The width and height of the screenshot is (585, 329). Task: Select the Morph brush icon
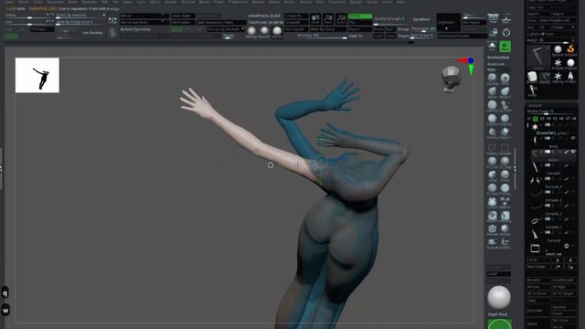point(505,229)
